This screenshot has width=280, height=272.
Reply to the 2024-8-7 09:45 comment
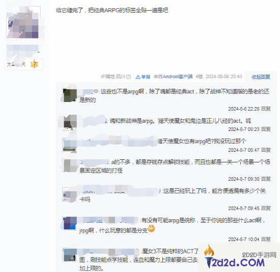(x=266, y=208)
